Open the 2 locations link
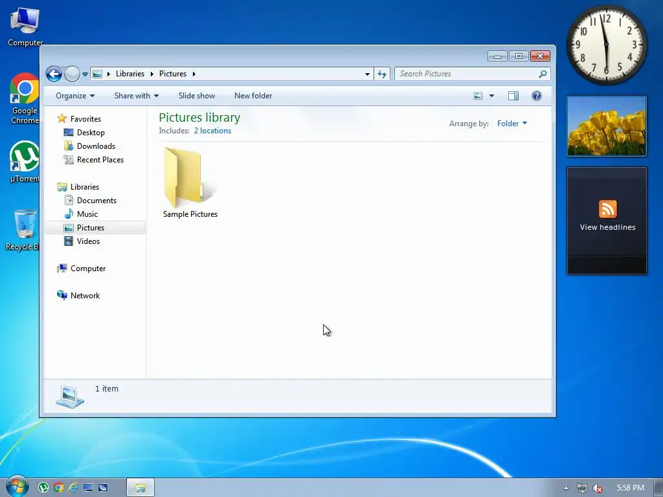The image size is (663, 497). pyautogui.click(x=212, y=131)
